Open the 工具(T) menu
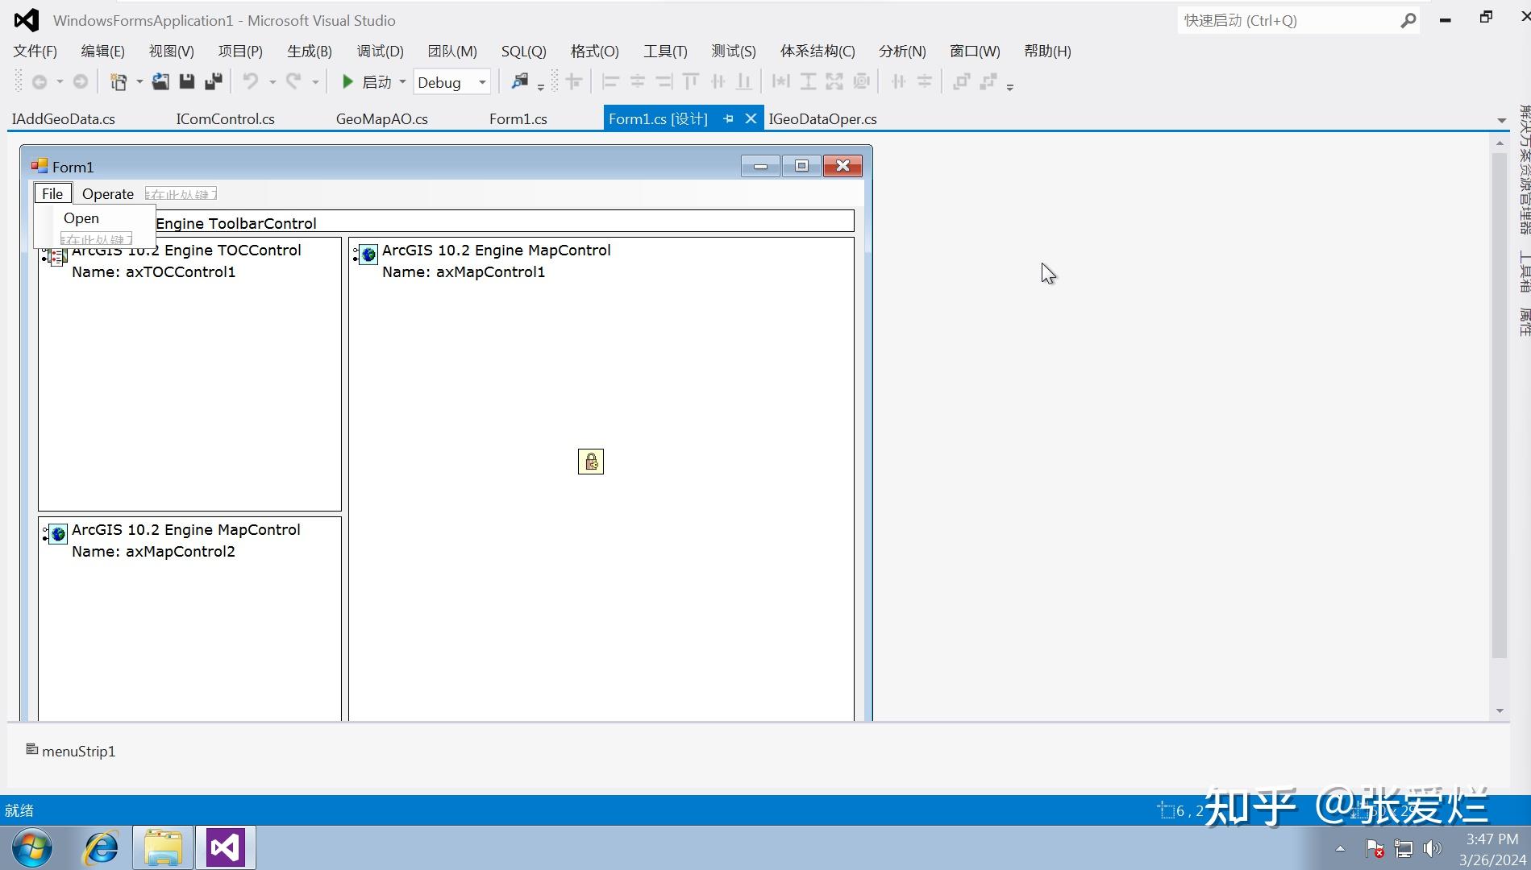The height and width of the screenshot is (870, 1531). pyautogui.click(x=665, y=52)
